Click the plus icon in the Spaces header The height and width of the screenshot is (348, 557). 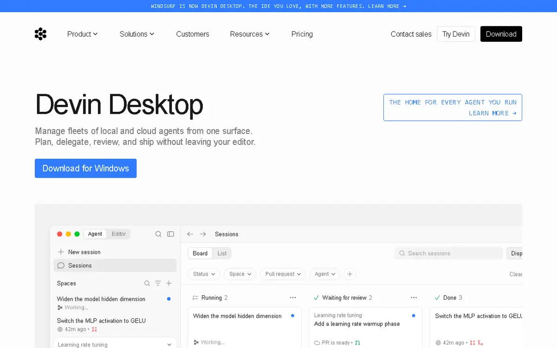(x=169, y=283)
